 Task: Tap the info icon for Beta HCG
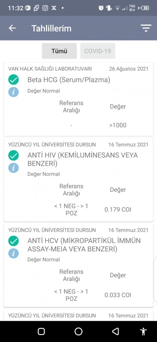13,92
